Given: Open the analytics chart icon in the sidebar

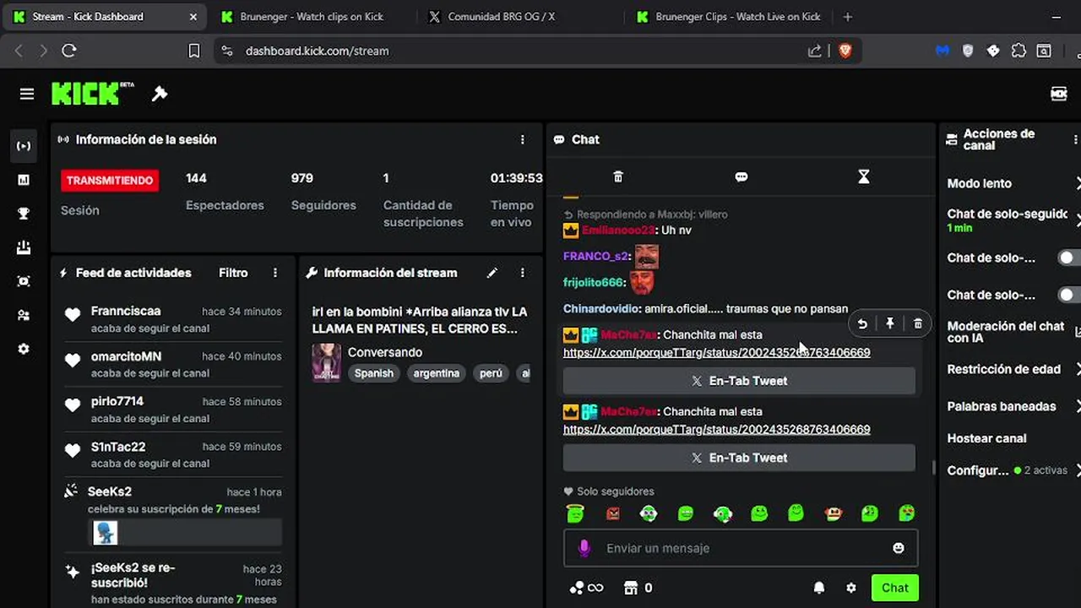Looking at the screenshot, I should tap(24, 180).
